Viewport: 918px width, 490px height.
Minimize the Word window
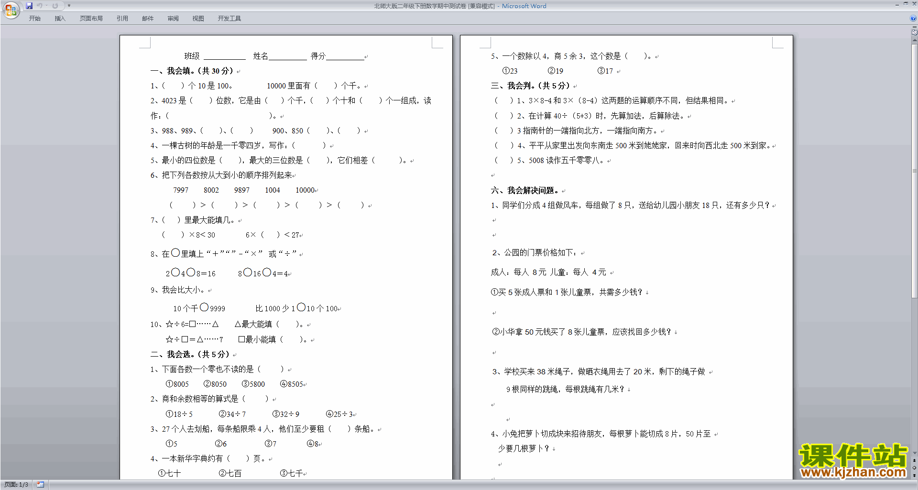[897, 4]
